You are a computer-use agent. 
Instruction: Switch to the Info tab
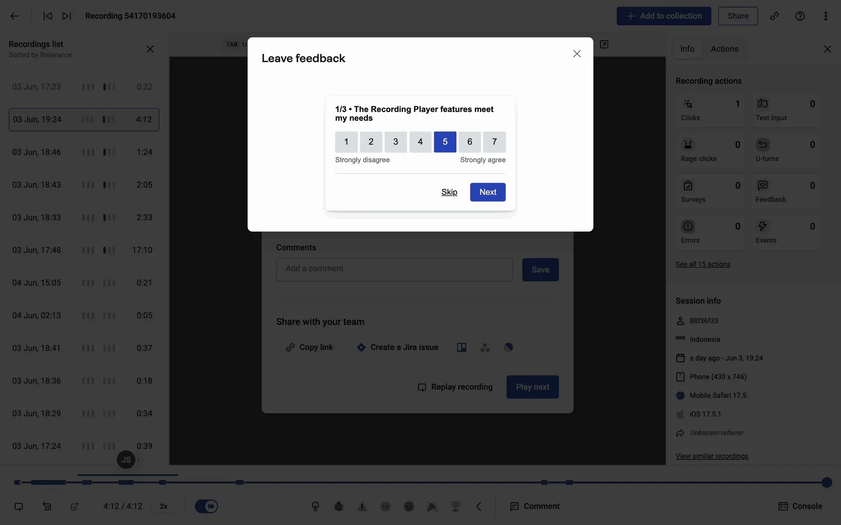pyautogui.click(x=687, y=49)
